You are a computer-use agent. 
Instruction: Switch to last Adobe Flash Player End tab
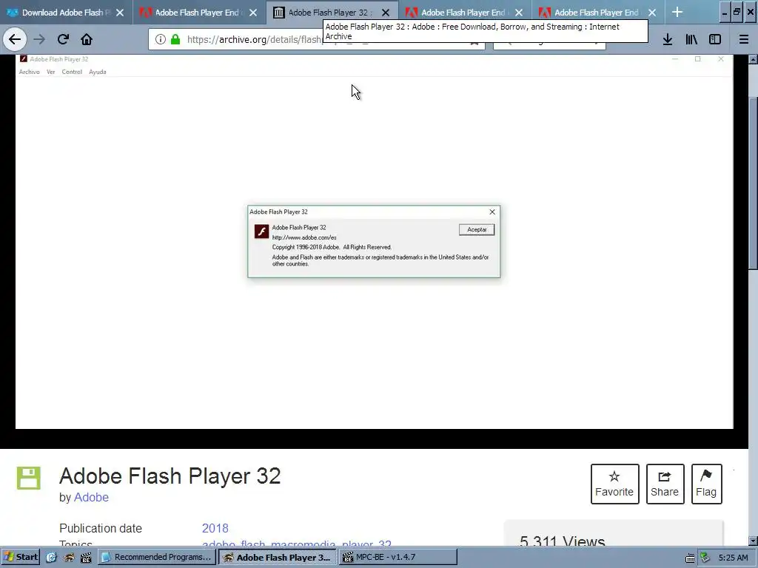(598, 13)
